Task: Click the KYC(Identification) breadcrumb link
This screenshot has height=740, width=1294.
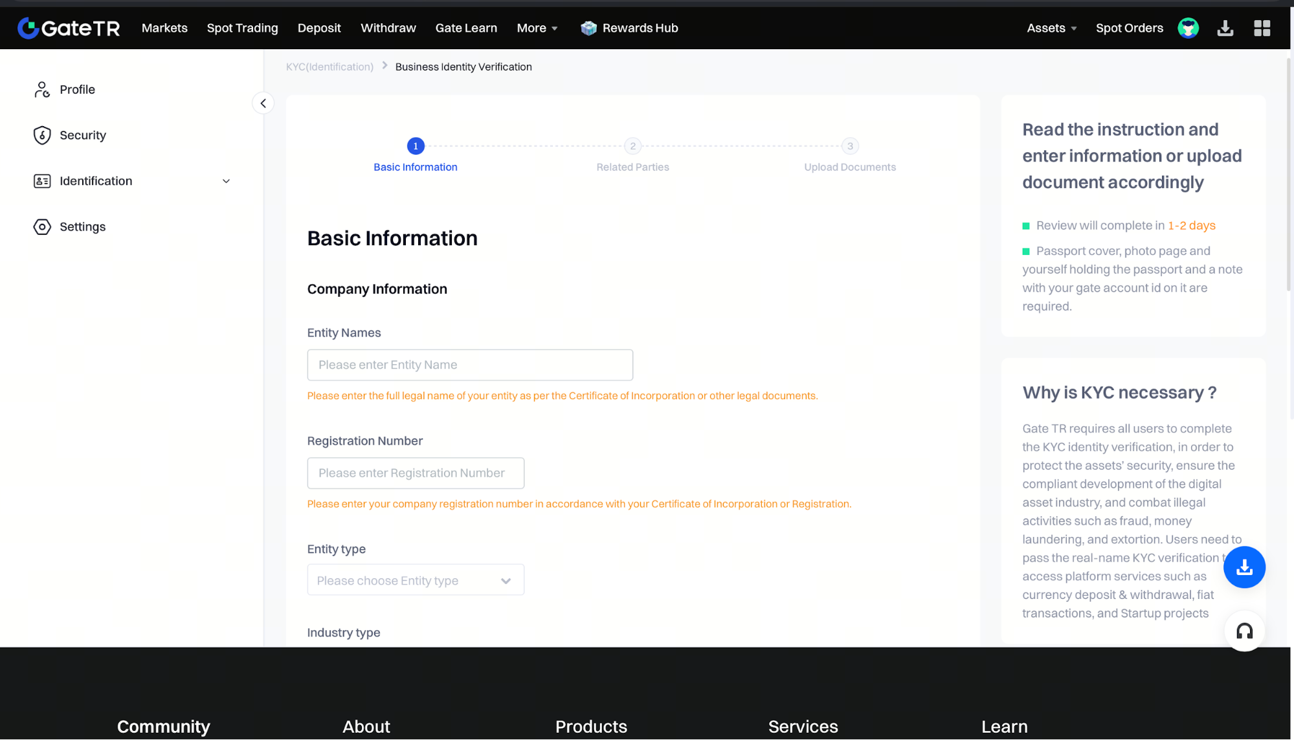Action: 329,67
